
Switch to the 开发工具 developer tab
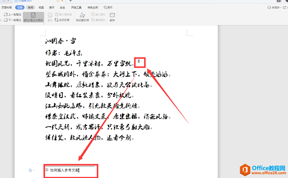[x=76, y=8]
